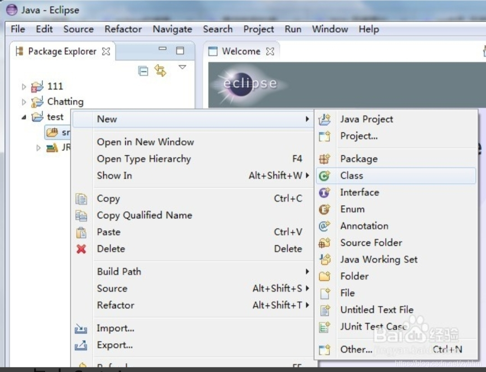Click the Export... icon in context menu
Viewport: 486px width, 372px height.
81,345
